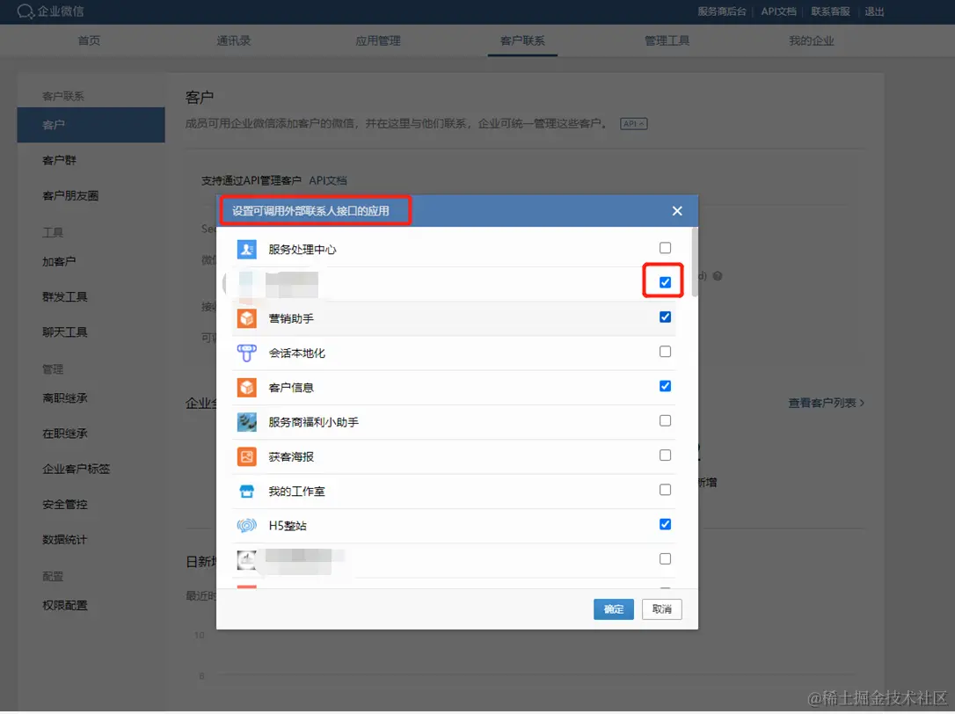
Task: Open API文档 link beside 支持通过API管理客户
Action: 328,180
